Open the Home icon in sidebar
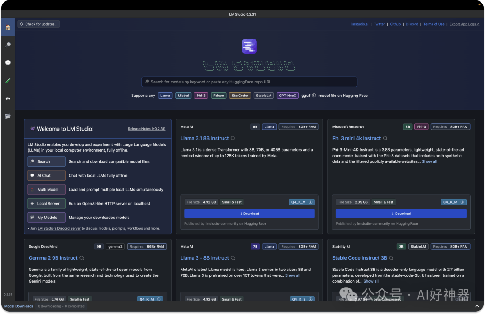The image size is (485, 314). pyautogui.click(x=8, y=27)
